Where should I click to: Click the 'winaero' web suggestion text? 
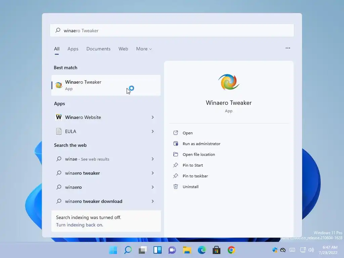tap(73, 187)
